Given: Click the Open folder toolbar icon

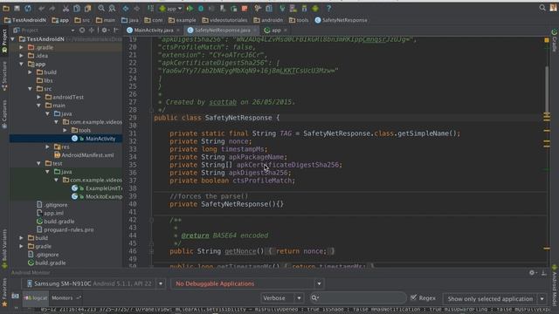Looking at the screenshot, I should (x=6, y=8).
